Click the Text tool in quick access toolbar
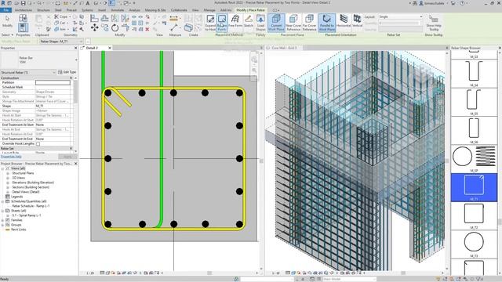 coord(88,3)
